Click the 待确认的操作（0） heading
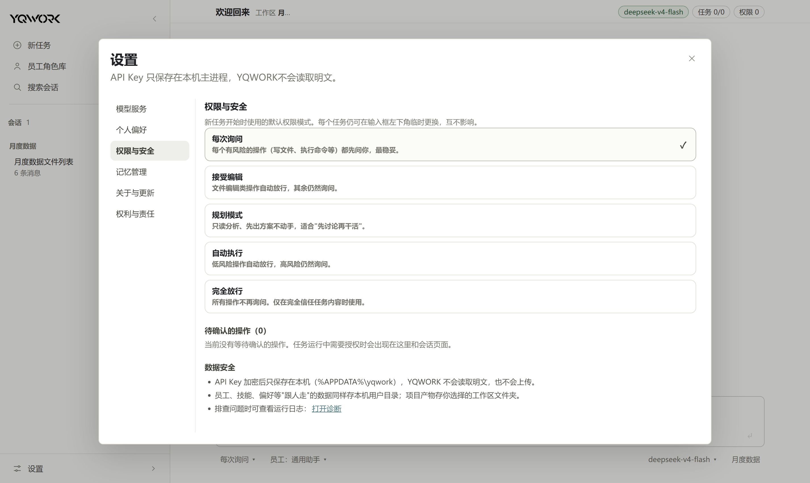810x483 pixels. pyautogui.click(x=236, y=331)
